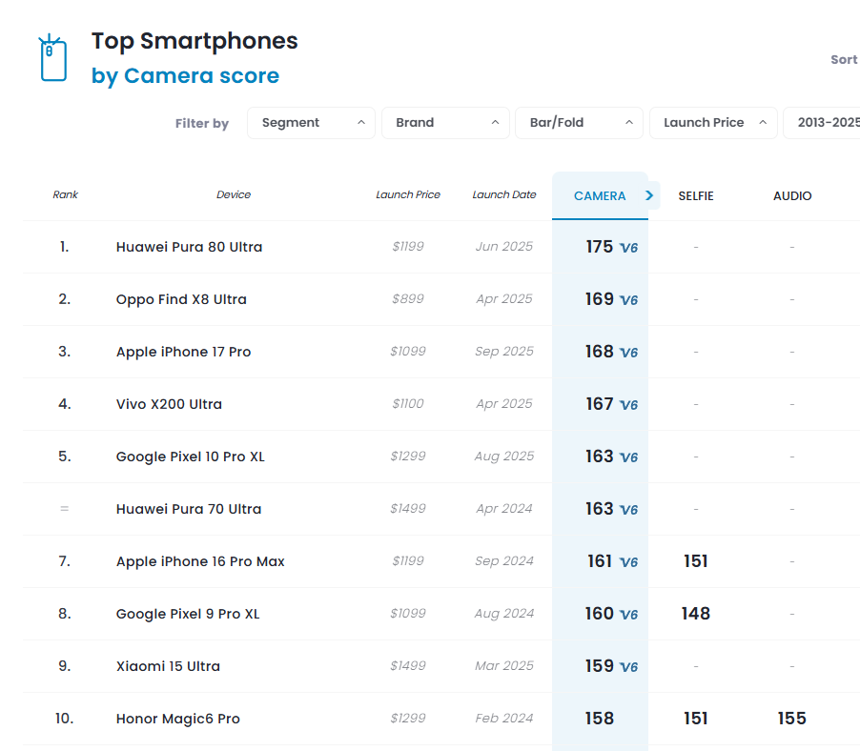Click camera score 168 for iPhone 17 Pro
This screenshot has width=860, height=751.
[x=599, y=352]
